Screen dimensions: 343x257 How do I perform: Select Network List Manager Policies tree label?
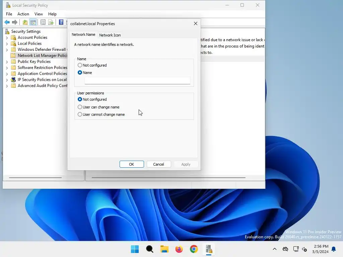(43, 56)
